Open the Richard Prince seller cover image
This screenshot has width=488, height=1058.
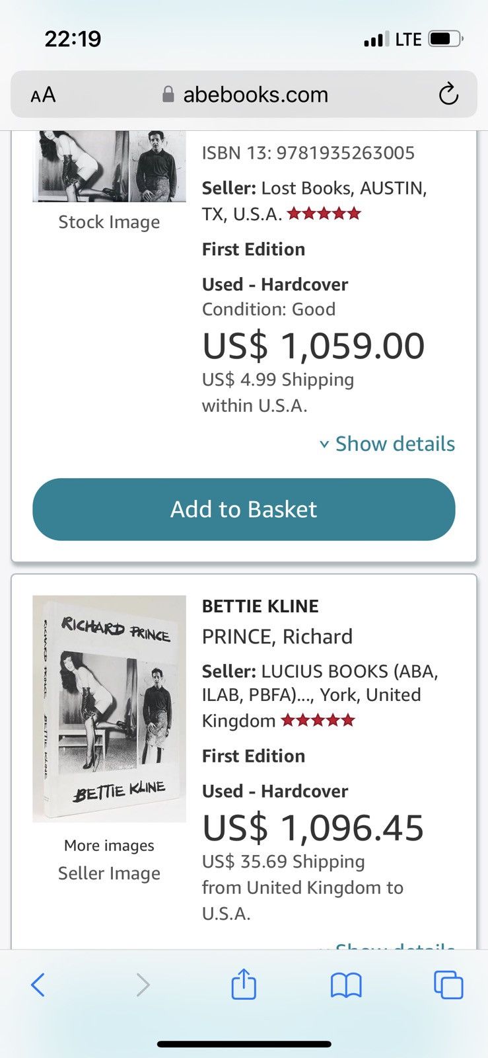pyautogui.click(x=109, y=708)
